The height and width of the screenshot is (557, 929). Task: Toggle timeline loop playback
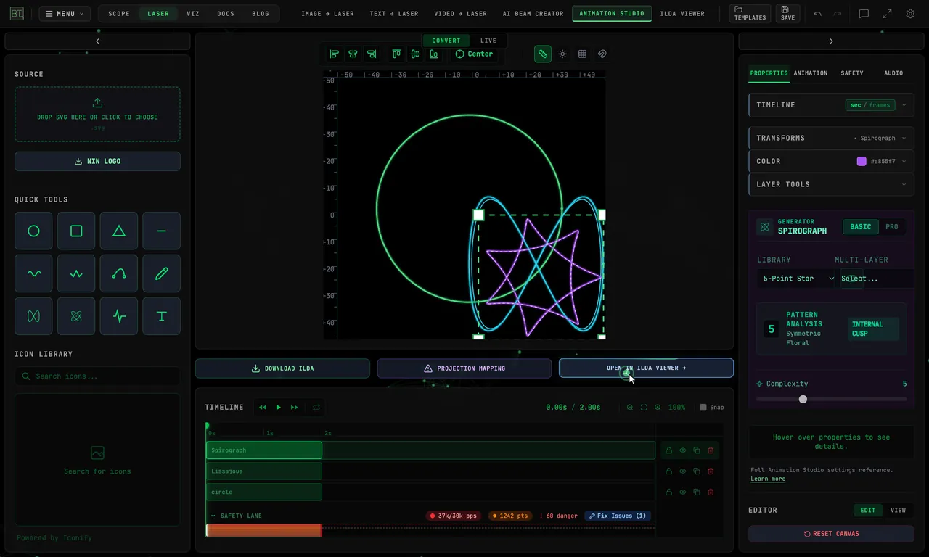click(x=316, y=408)
